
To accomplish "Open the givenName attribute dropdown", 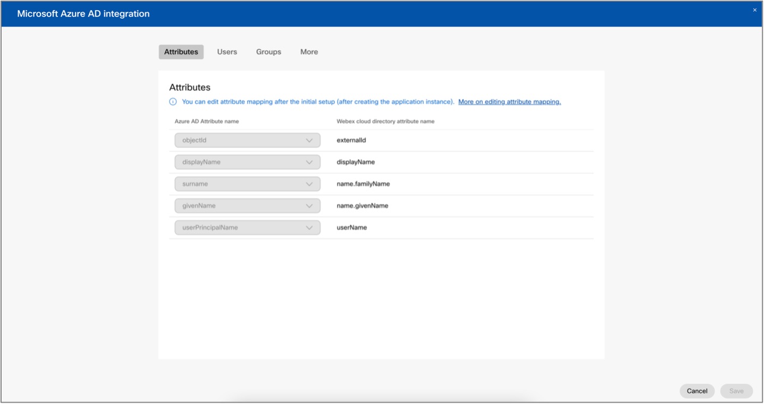I will click(x=247, y=205).
